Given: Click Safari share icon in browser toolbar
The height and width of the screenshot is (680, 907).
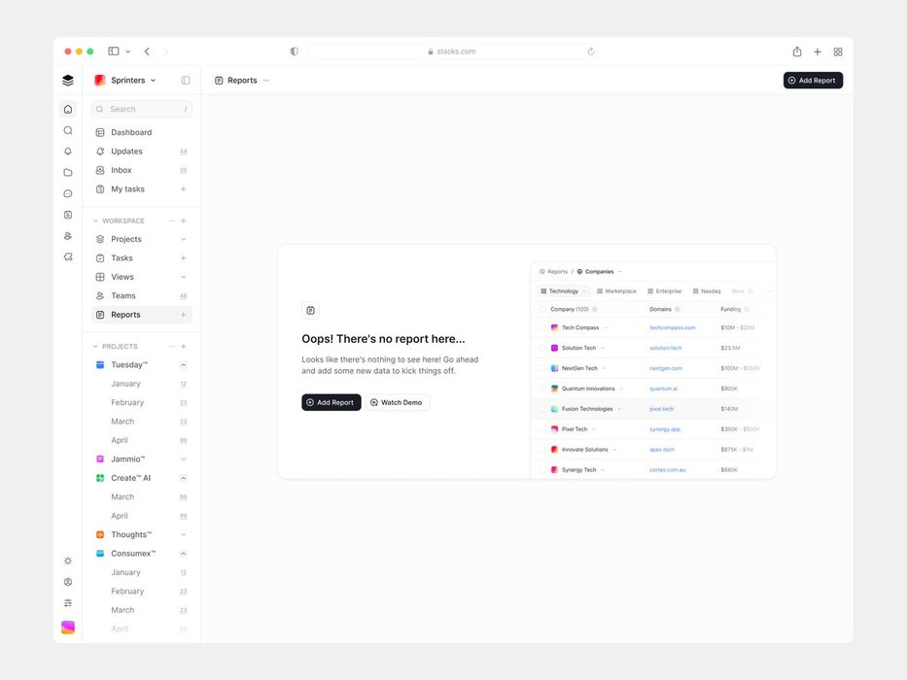Looking at the screenshot, I should pos(797,51).
